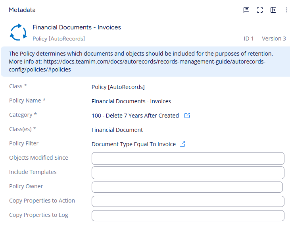The width and height of the screenshot is (290, 226).
Task: Click the Class value "Policy [AutoRecords]"
Action: click(x=118, y=87)
